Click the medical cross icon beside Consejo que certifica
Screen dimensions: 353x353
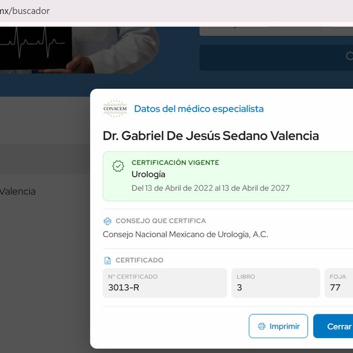pyautogui.click(x=108, y=221)
